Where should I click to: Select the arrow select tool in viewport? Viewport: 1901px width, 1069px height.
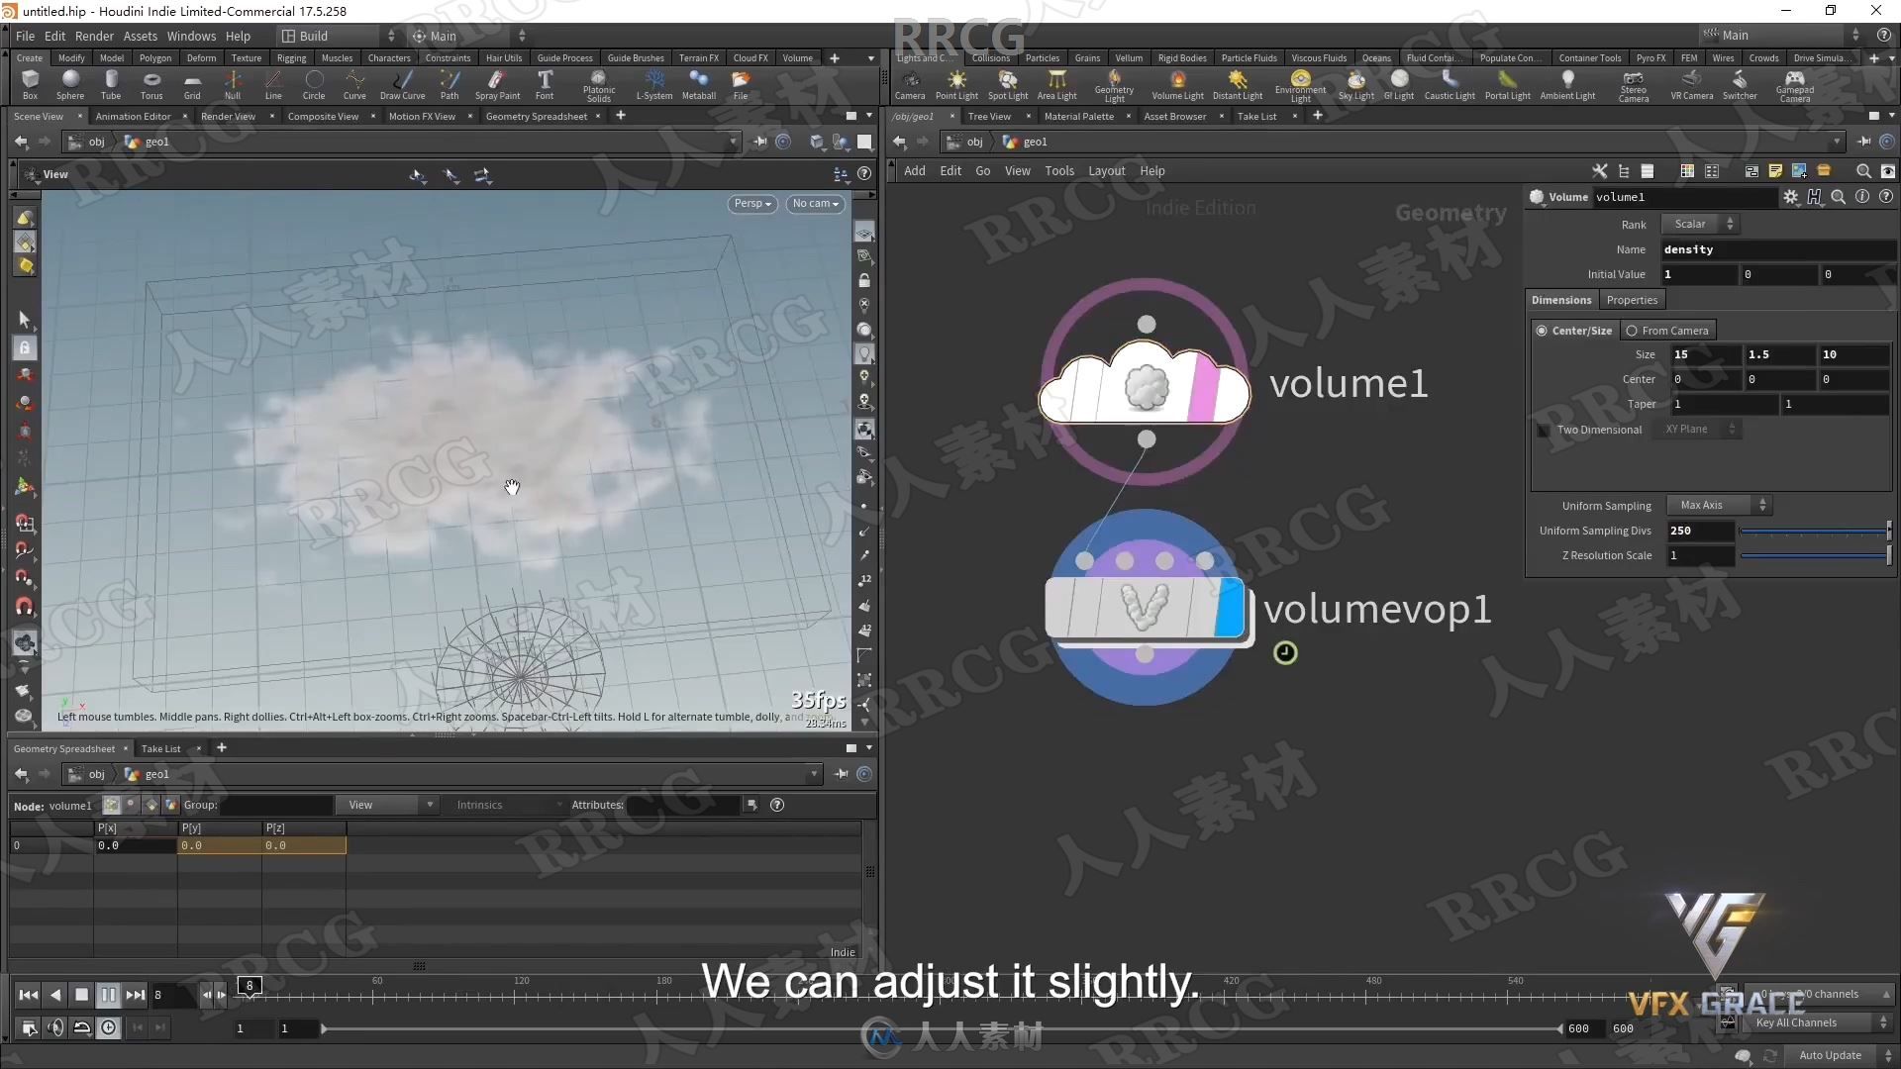(25, 319)
